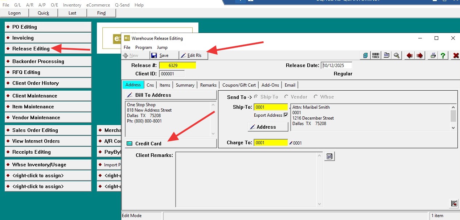
Task: Click the red X exit icon in toolbar
Action: tap(456, 55)
